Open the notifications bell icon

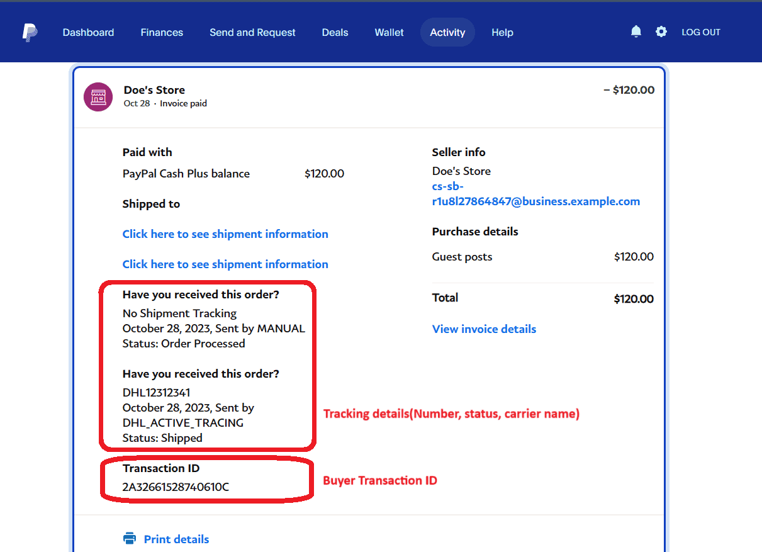click(636, 31)
